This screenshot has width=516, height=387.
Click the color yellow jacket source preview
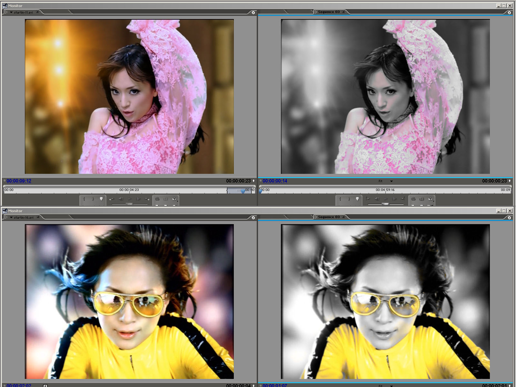tap(129, 302)
